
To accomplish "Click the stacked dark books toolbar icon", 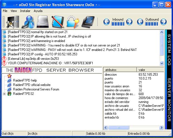I will 88,22.
